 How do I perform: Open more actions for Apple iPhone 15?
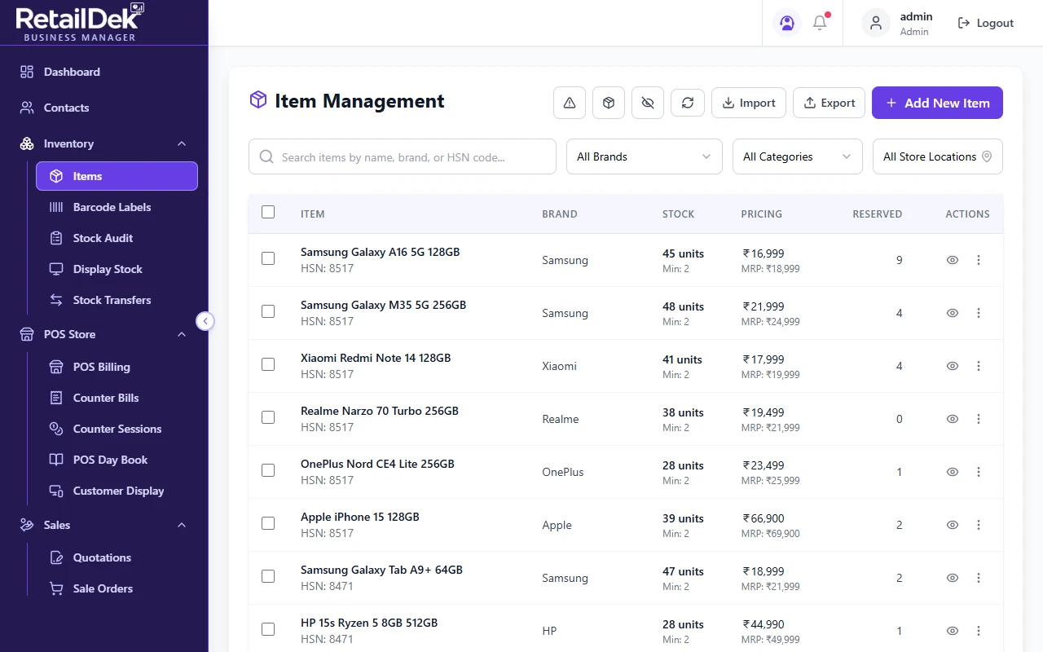tap(979, 525)
